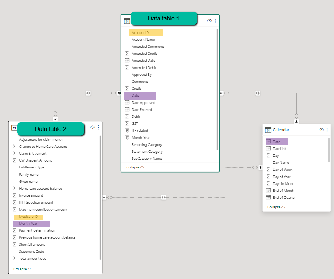Viewport: 334px width, 279px height.
Task: Click the Calendar table header icon
Action: pyautogui.click(x=268, y=130)
